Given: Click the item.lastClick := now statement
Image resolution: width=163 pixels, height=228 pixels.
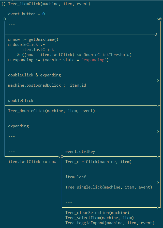Looking at the screenshot, I should pos(32,162).
